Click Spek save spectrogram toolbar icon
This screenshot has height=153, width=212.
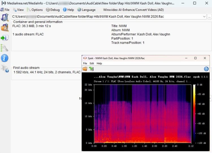tap(91, 69)
